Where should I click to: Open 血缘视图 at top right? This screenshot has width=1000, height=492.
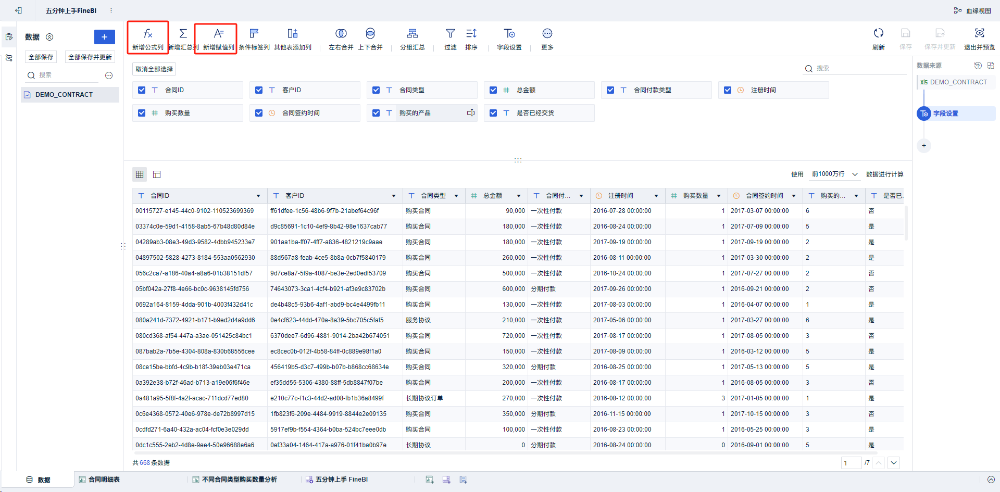(972, 10)
